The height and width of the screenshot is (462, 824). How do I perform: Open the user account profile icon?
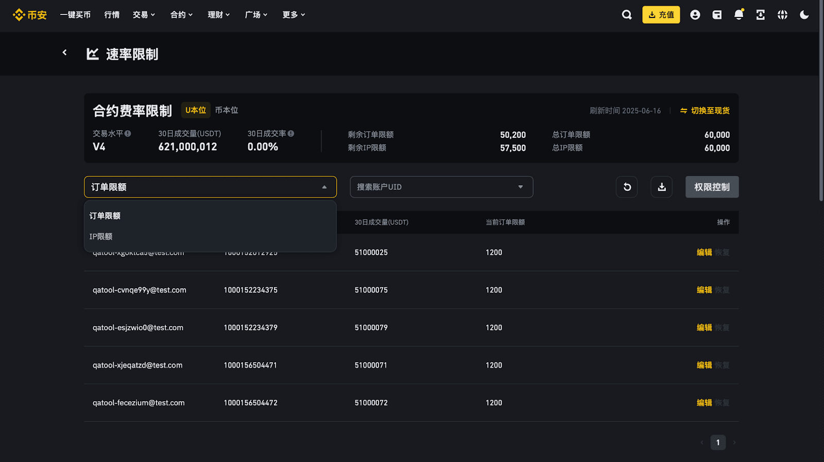click(695, 15)
